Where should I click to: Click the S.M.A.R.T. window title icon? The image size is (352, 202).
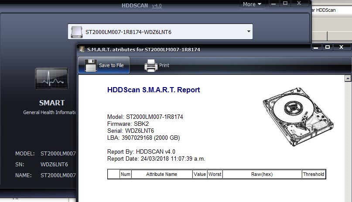[x=82, y=49]
